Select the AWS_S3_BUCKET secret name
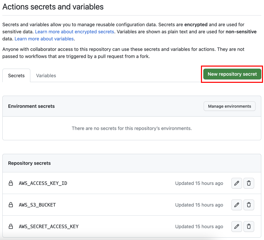This screenshot has width=264, height=240. pyautogui.click(x=37, y=205)
